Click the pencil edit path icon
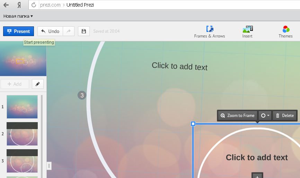Viewport: 300px width, 178px height. coord(38,84)
